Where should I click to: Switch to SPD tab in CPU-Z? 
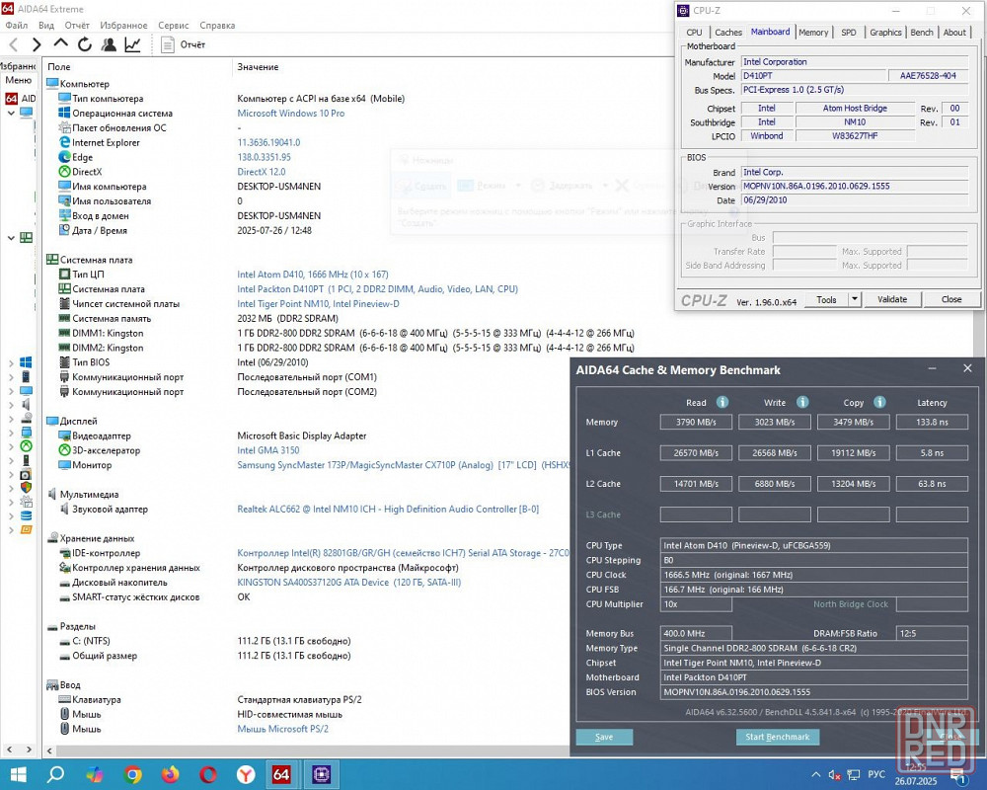click(x=849, y=33)
